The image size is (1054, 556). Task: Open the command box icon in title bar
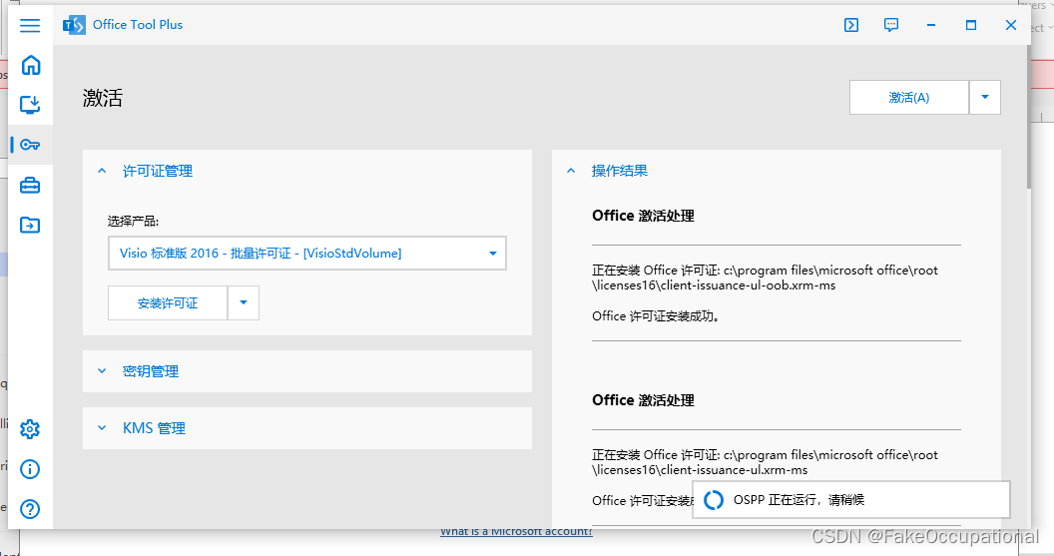pyautogui.click(x=851, y=25)
